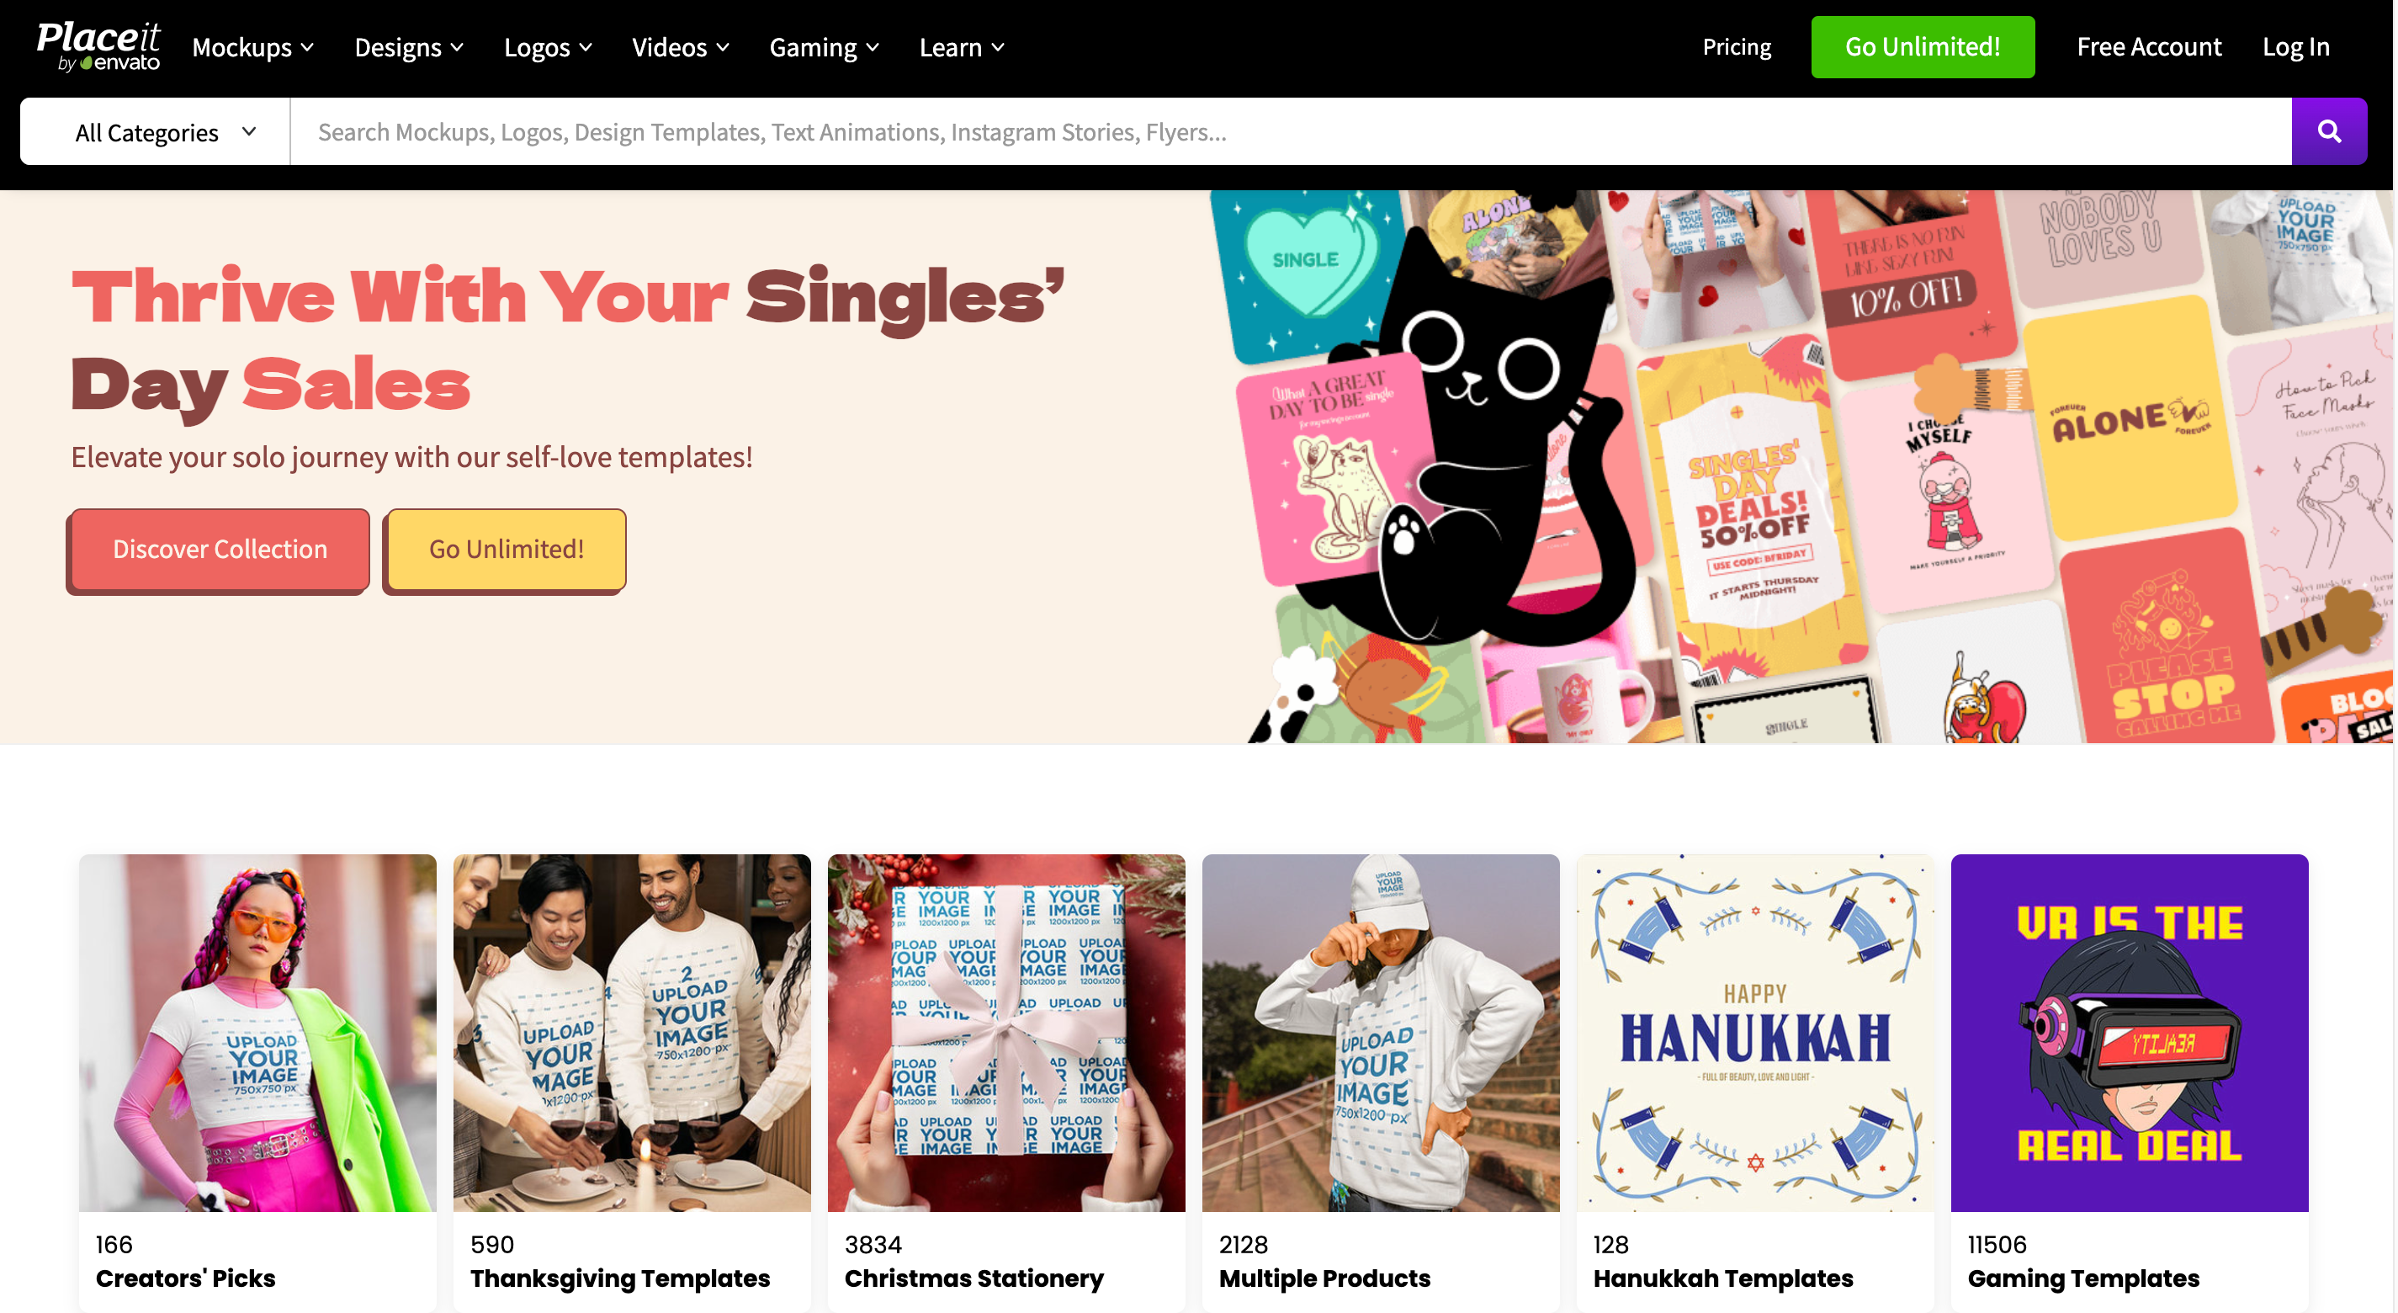
Task: Click the purple search magnifier icon
Action: (x=2328, y=131)
